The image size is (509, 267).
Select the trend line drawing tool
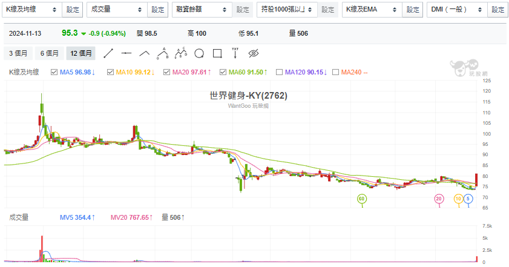(108, 53)
